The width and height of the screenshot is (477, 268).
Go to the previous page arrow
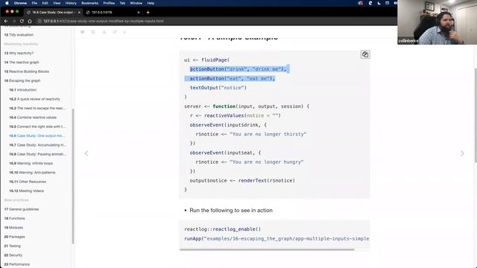point(86,153)
